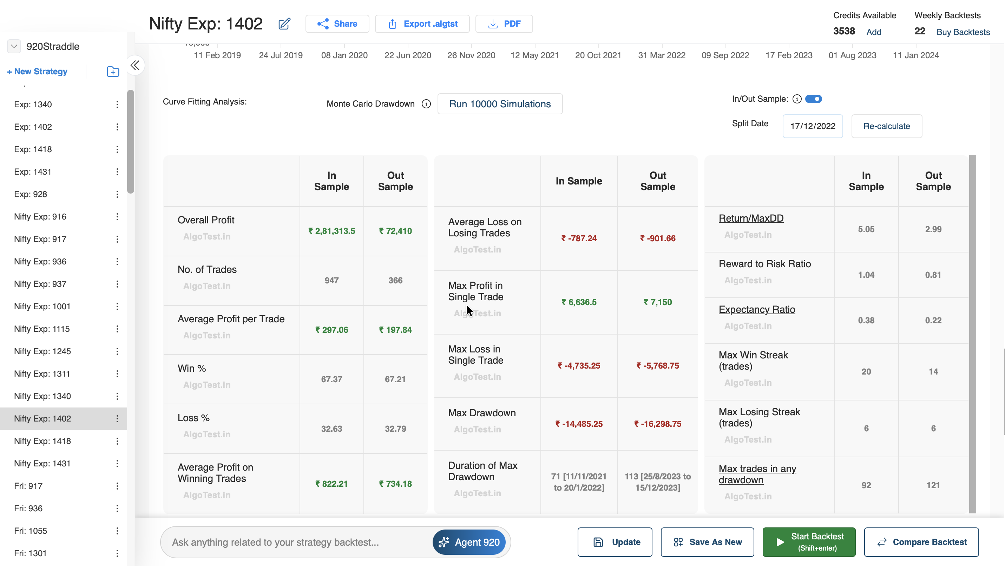Click Monte Carlo Drawdown info icon

click(x=426, y=104)
